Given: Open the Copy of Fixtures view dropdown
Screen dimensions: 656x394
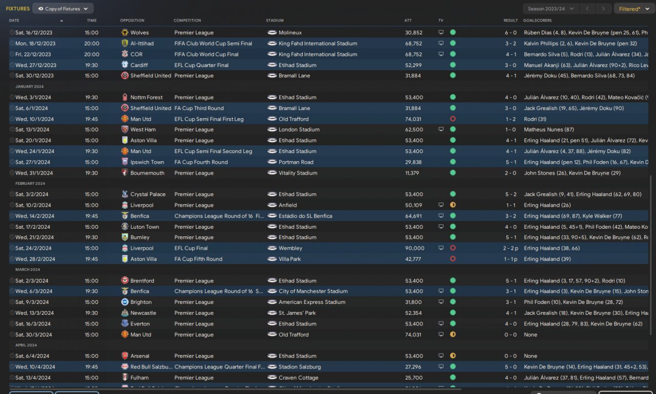Looking at the screenshot, I should pos(63,9).
